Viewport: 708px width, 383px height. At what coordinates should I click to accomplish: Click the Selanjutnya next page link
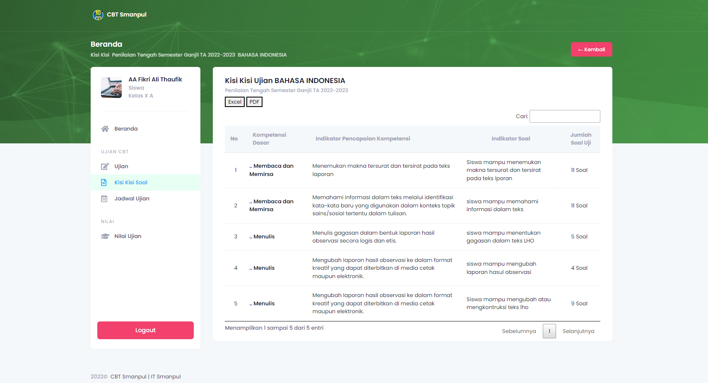point(578,331)
